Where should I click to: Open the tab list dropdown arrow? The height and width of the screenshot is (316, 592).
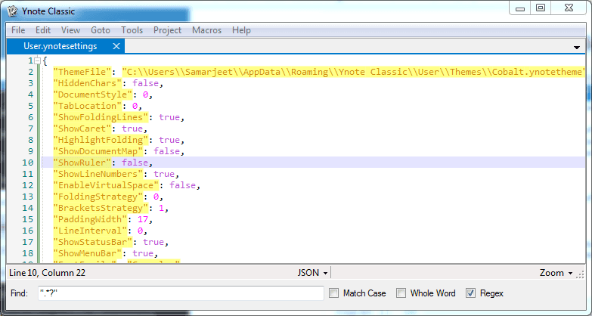[x=577, y=48]
